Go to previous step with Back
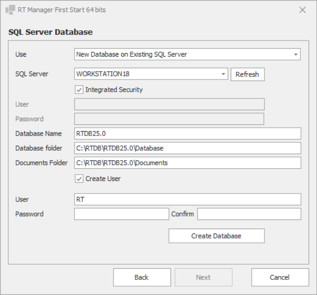 point(142,277)
